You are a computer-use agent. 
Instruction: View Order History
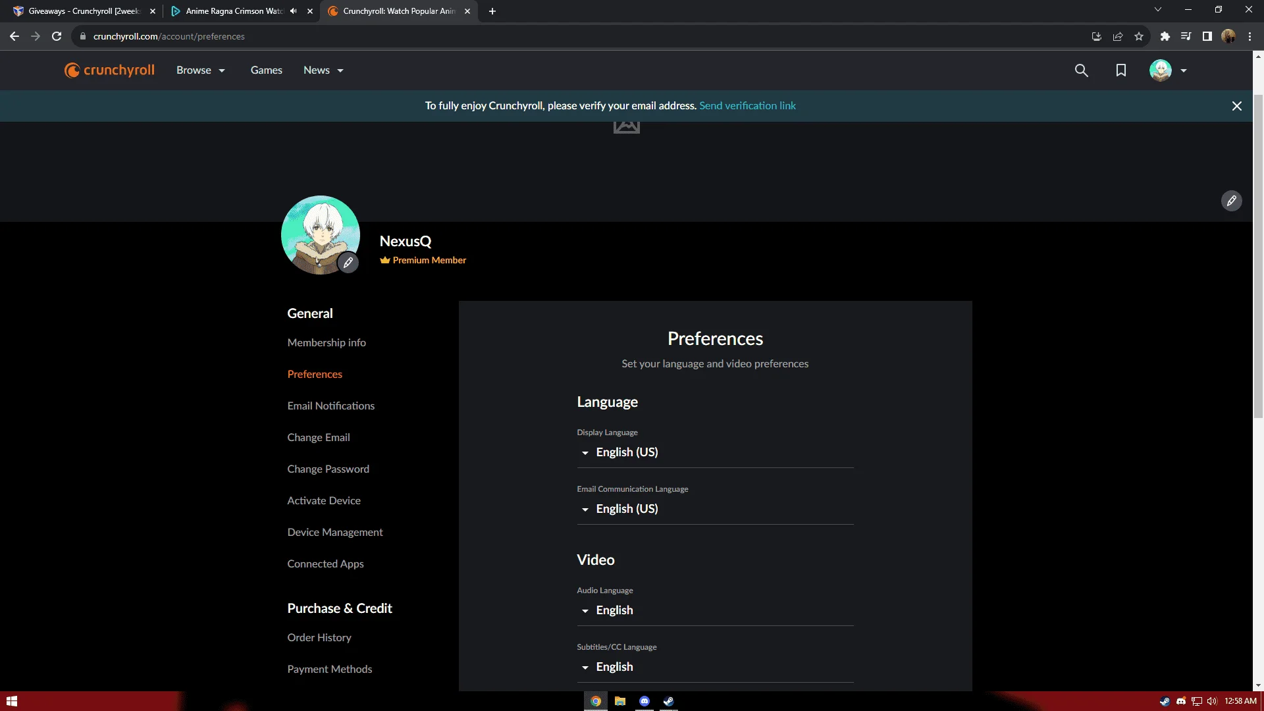(319, 638)
